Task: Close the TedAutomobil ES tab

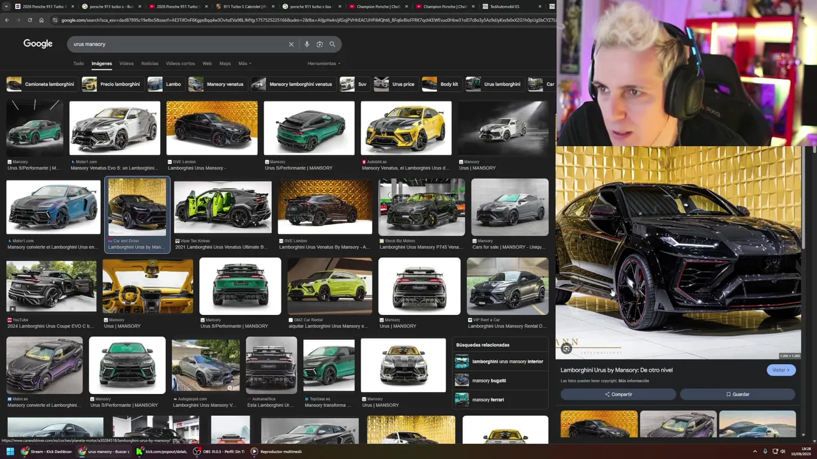Action: pos(540,6)
